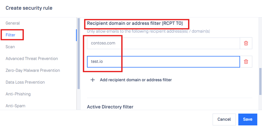The width and height of the screenshot is (262, 128).
Task: Open the Anti-Spam section
Action: coord(16,106)
